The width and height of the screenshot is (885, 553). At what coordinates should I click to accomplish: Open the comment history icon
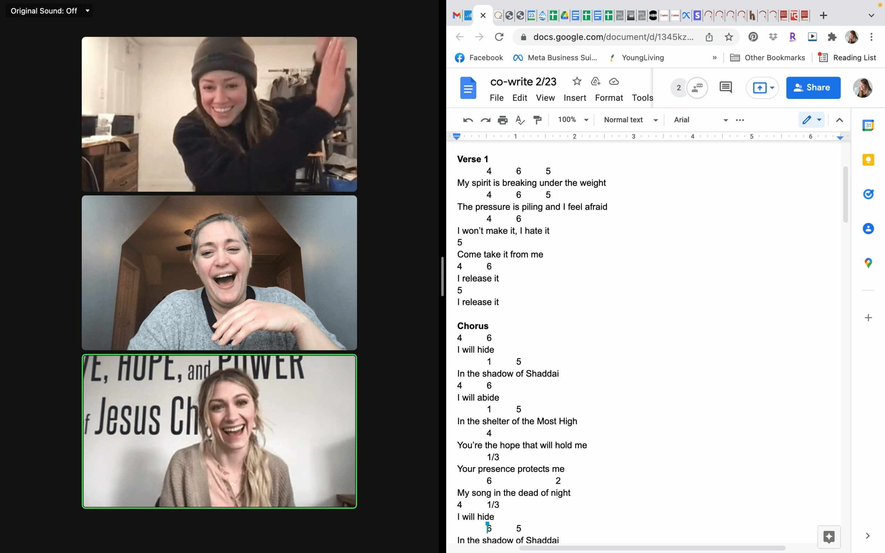(726, 88)
